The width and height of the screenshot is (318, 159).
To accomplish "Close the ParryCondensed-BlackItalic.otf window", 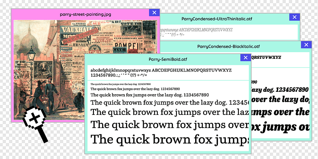I will click(x=306, y=45).
